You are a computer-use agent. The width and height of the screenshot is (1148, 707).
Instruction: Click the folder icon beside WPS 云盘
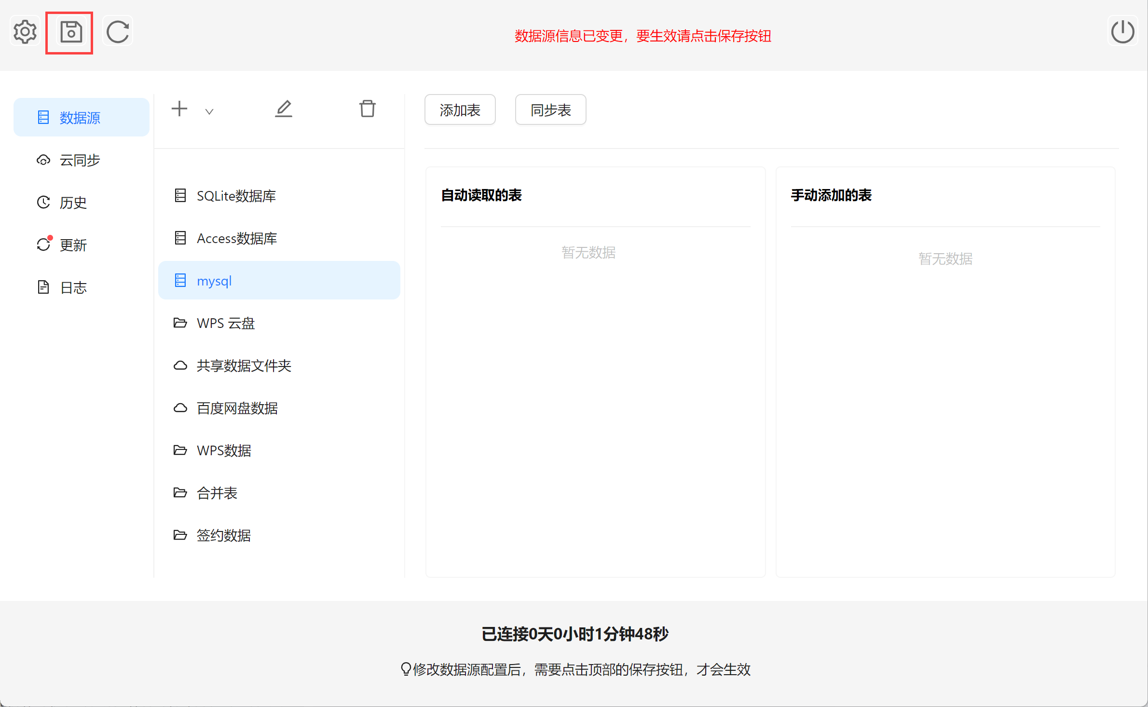(x=180, y=323)
